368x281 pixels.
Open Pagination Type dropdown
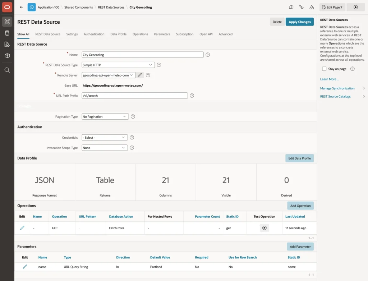coord(105,116)
